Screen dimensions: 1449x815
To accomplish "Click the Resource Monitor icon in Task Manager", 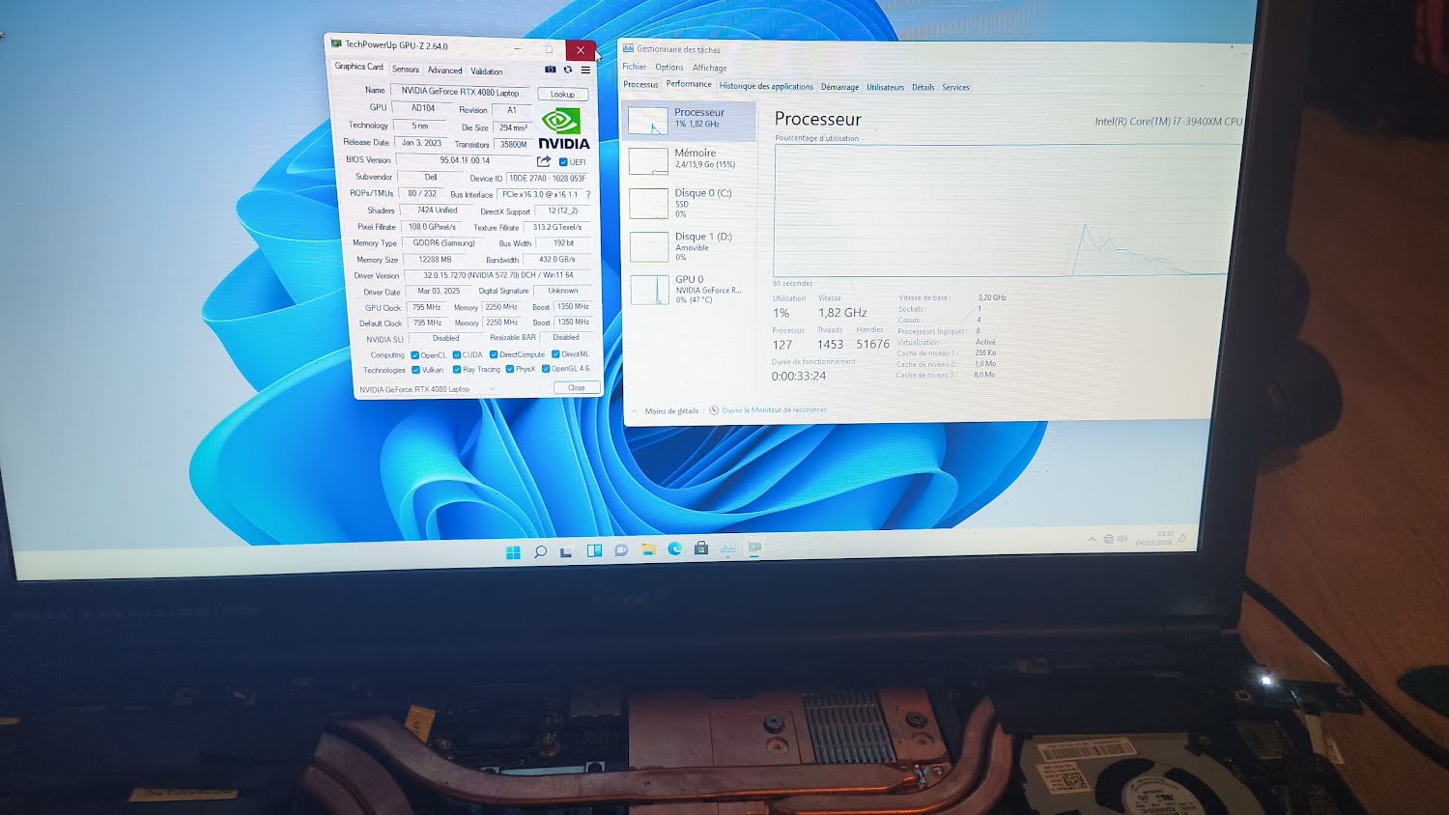I will 714,410.
